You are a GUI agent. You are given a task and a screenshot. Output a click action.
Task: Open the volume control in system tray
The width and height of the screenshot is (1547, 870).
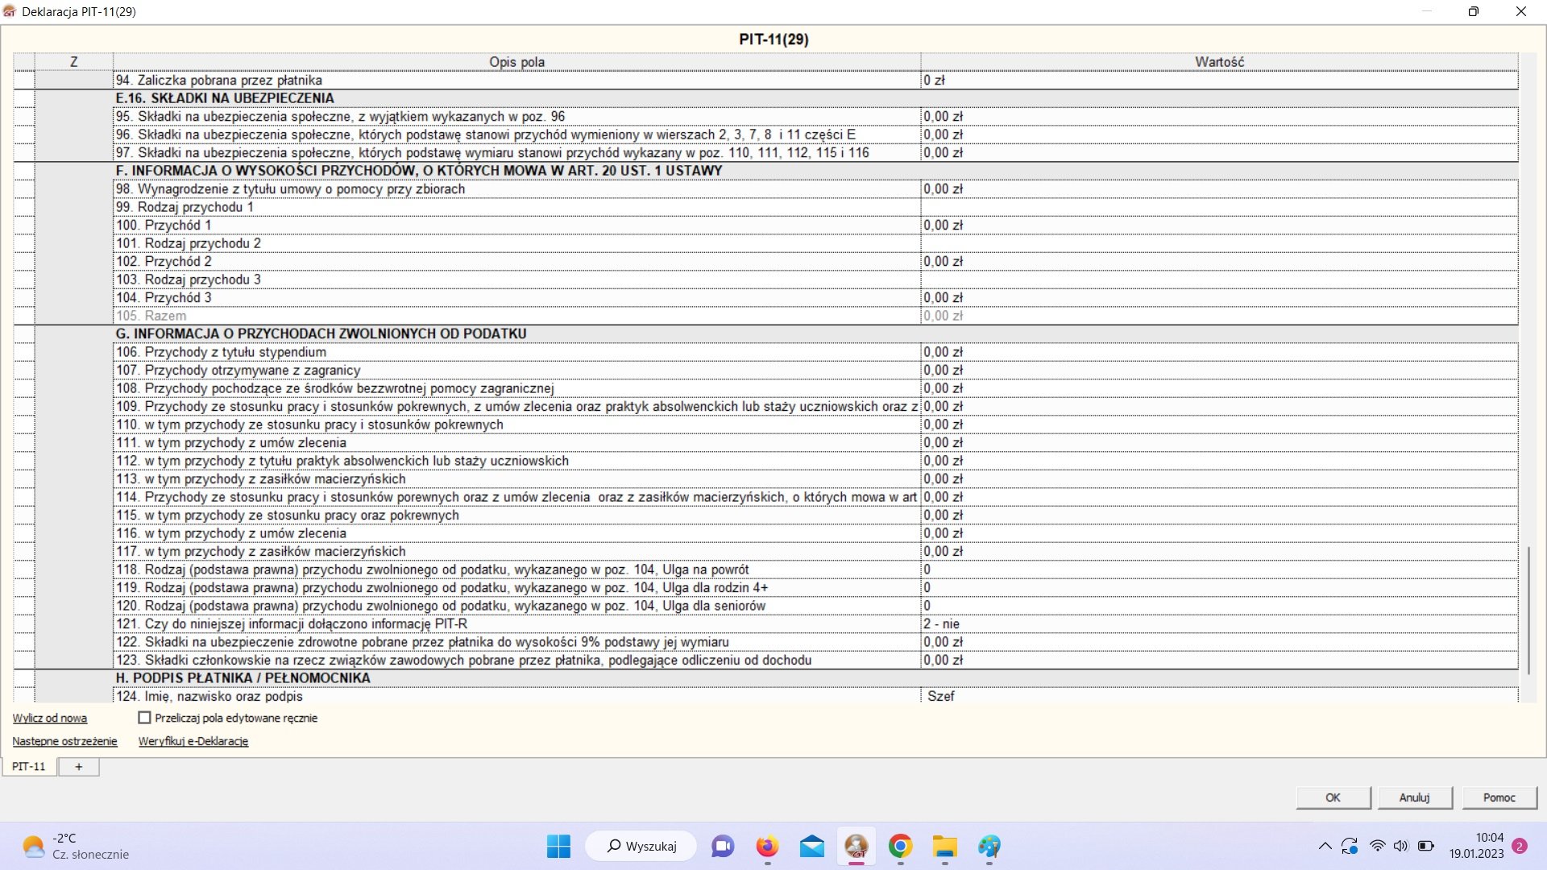1401,846
